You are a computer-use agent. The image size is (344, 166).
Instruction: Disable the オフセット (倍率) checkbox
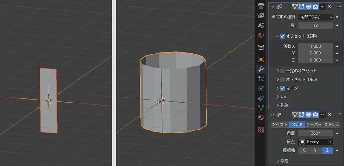(x=283, y=36)
